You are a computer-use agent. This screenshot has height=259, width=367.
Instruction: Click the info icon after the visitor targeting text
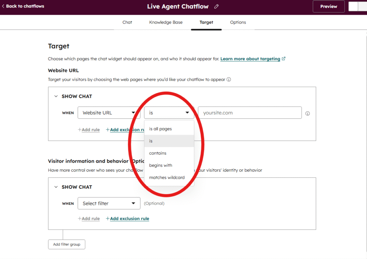(x=229, y=80)
